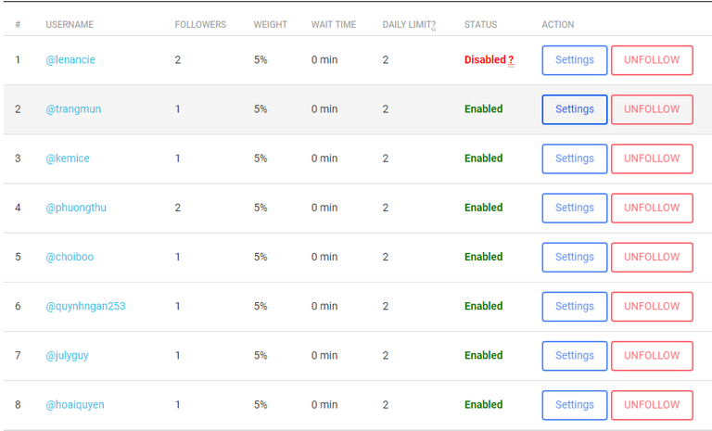Open Settings for @trangmun

(574, 109)
